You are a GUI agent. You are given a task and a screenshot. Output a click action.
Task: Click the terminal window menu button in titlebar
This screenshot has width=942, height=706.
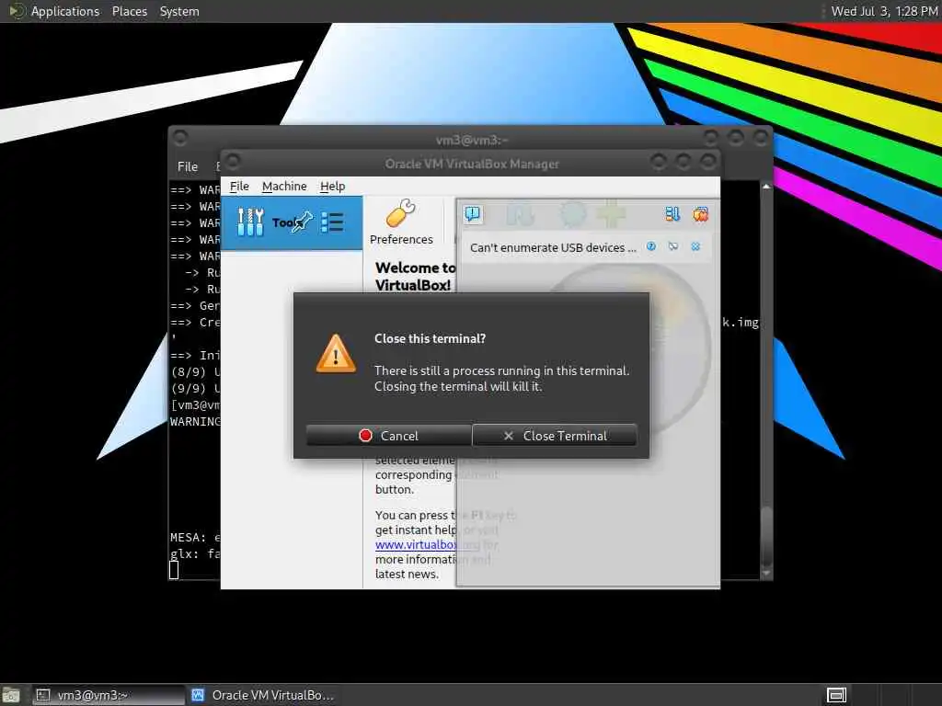pos(180,138)
